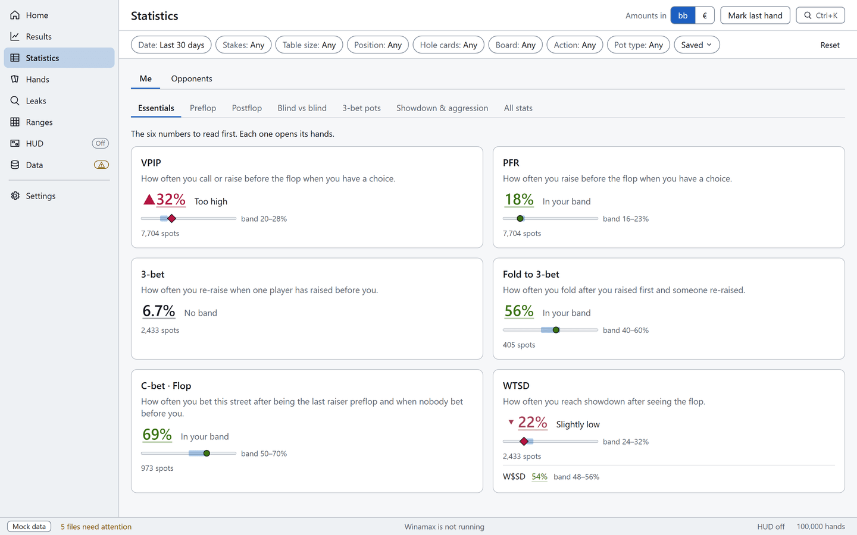This screenshot has height=535, width=857.
Task: Toggle the HUD Off switch badge
Action: [101, 143]
